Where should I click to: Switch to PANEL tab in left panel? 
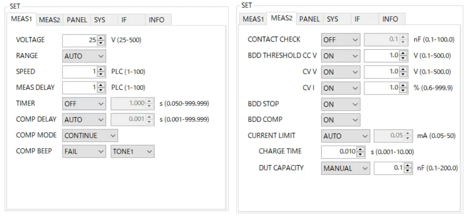click(x=77, y=20)
